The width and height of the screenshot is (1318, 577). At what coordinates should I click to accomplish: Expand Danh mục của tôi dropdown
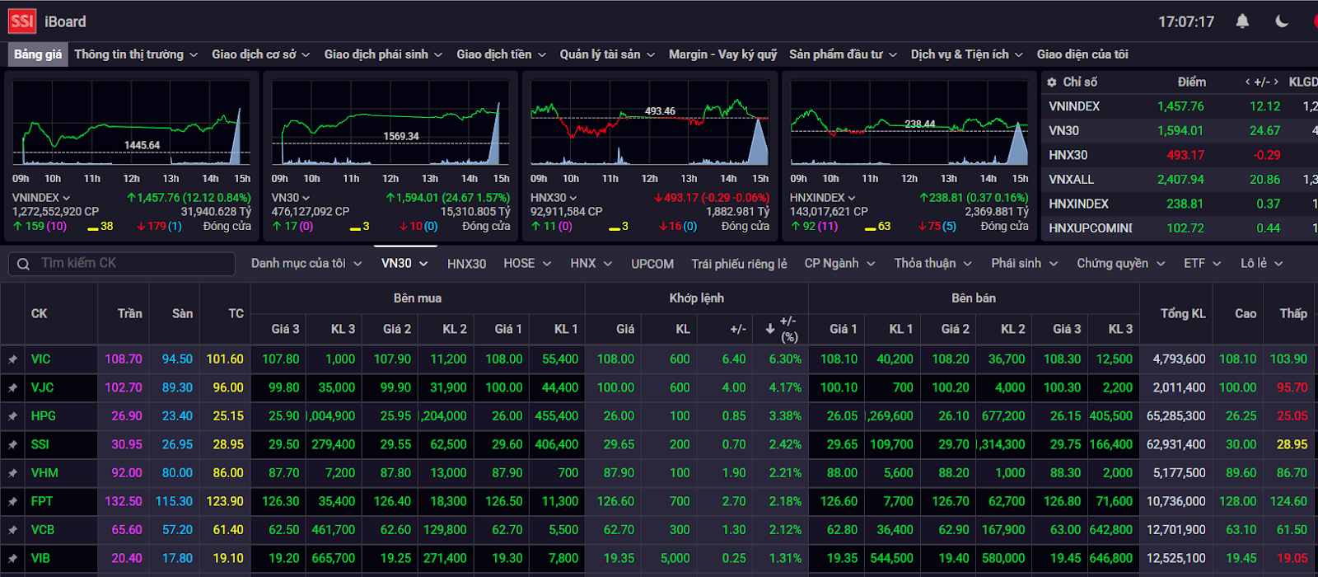click(x=306, y=263)
